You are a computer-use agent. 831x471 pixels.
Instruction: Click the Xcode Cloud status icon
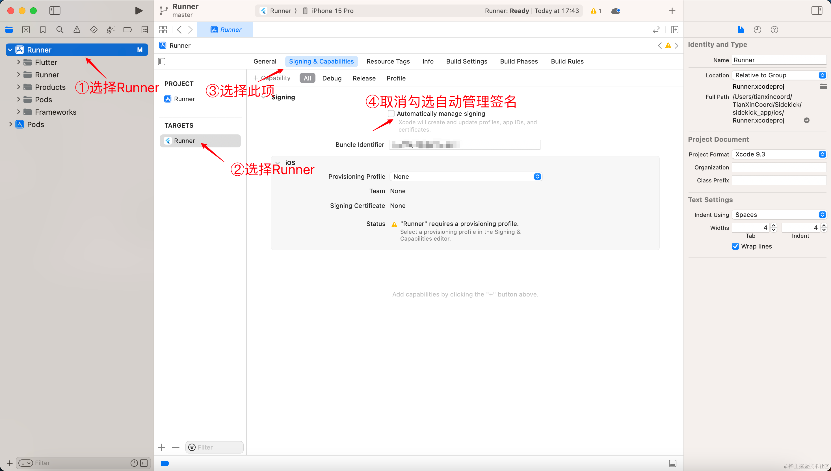pyautogui.click(x=615, y=11)
